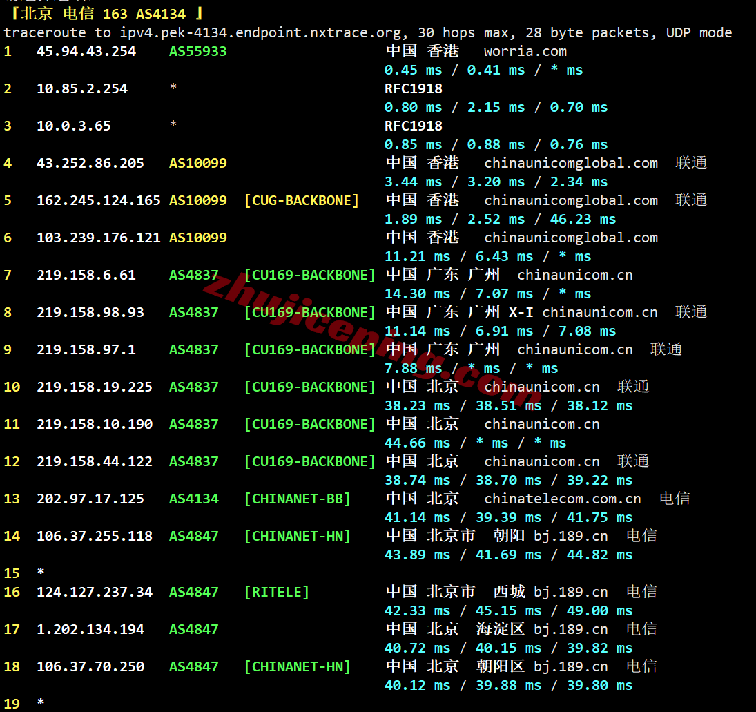Select IP address 106.37.255.118

pos(95,536)
